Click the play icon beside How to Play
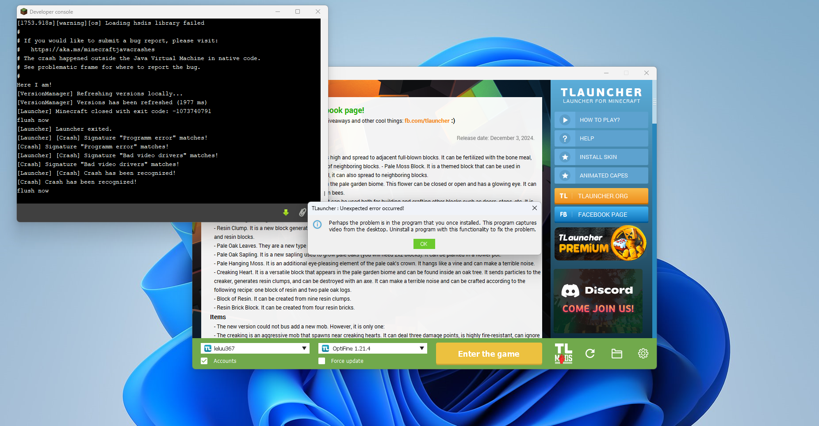The width and height of the screenshot is (819, 426). 565,120
